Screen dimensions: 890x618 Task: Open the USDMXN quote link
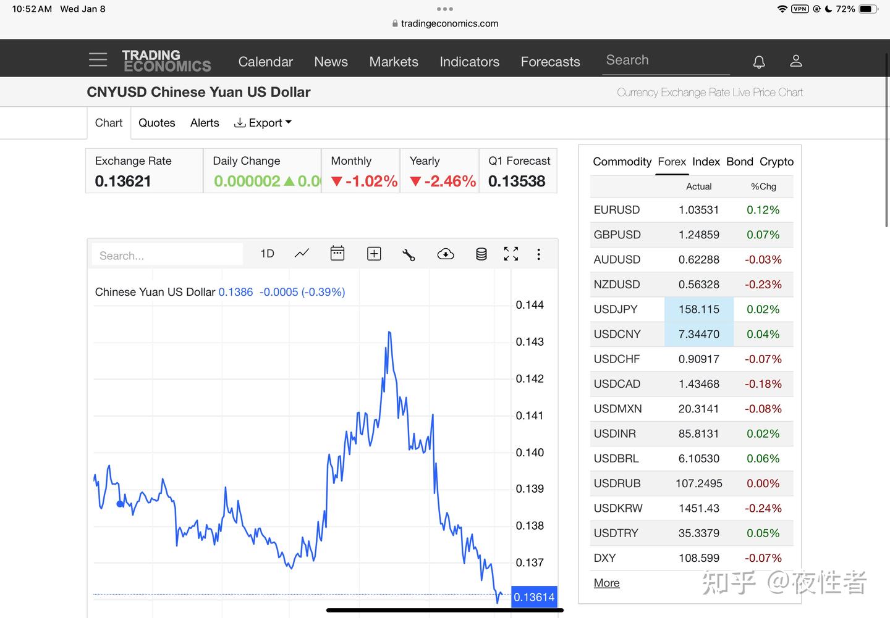pos(617,409)
